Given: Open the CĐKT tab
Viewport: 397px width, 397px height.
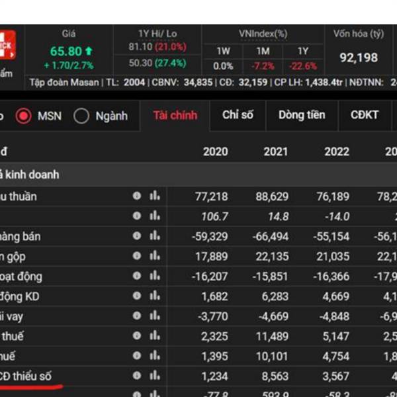Looking at the screenshot, I should [365, 115].
